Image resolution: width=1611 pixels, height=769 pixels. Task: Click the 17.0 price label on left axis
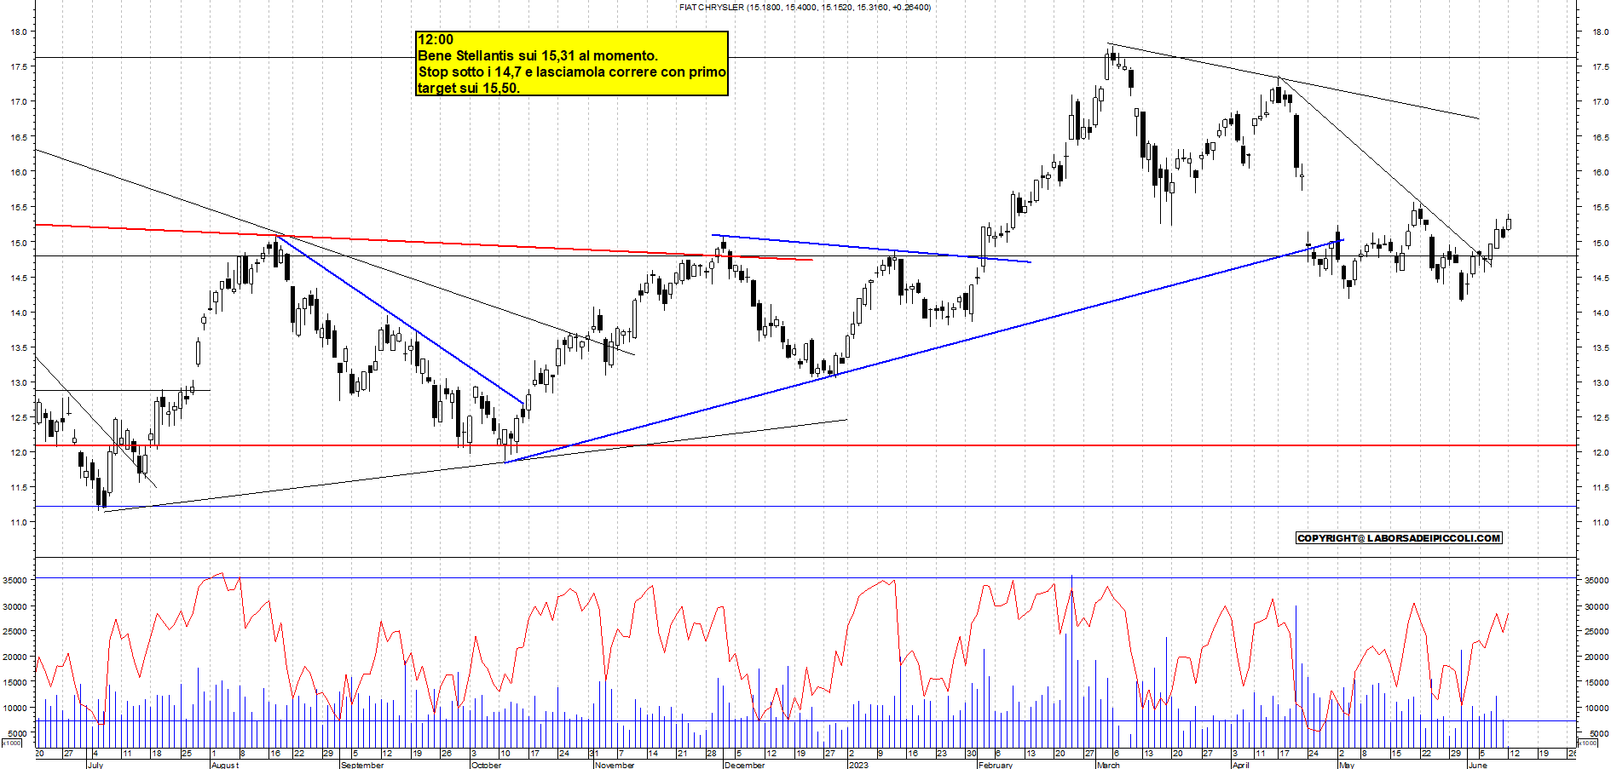[x=18, y=101]
